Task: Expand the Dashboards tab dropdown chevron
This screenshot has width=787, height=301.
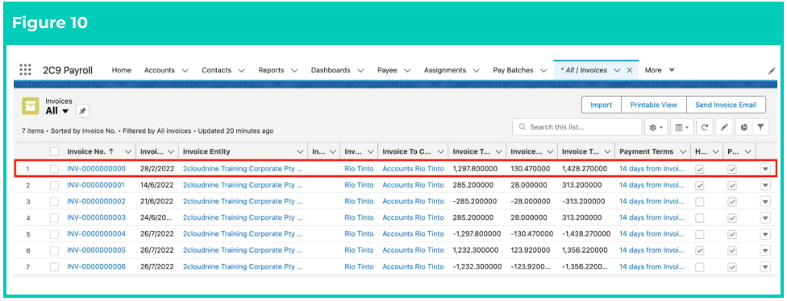Action: pos(361,71)
